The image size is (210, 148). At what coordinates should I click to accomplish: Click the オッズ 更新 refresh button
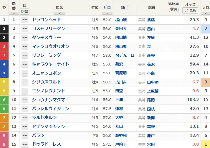[x=190, y=10]
